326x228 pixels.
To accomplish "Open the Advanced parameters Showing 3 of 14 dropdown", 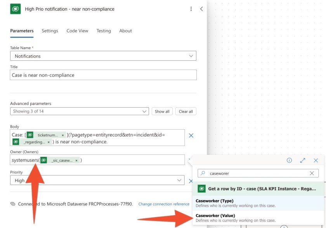I will click(80, 111).
